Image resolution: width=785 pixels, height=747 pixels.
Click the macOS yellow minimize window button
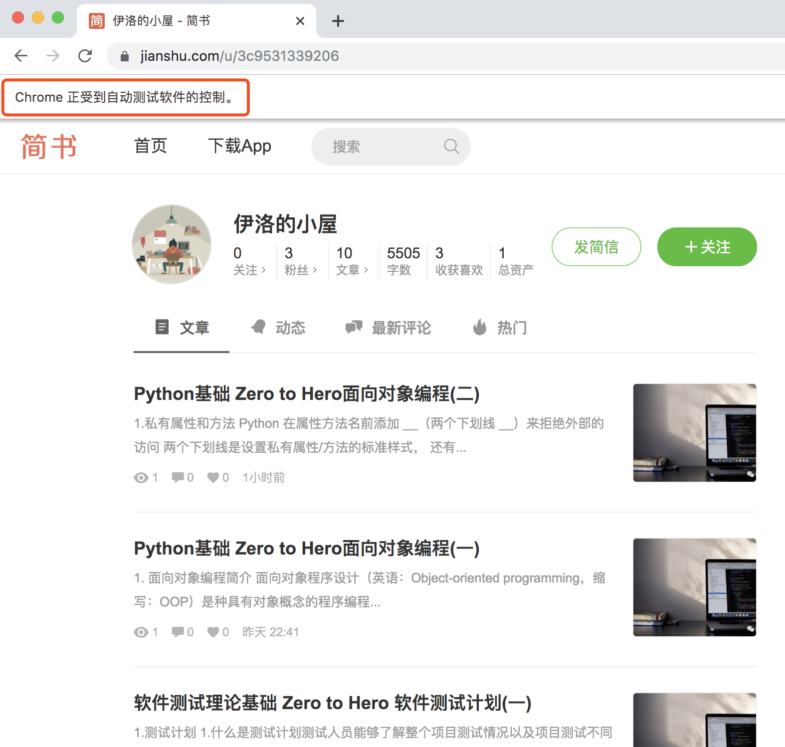point(38,17)
